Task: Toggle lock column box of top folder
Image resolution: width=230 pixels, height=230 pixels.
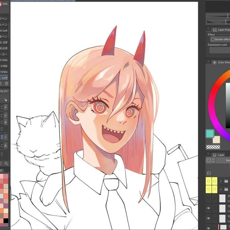Action: pos(214,181)
